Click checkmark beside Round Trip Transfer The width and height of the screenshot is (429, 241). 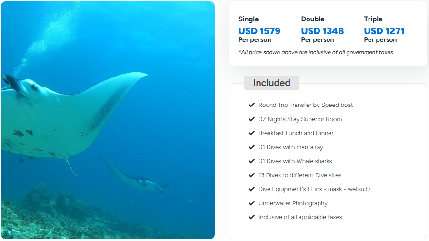(x=251, y=105)
